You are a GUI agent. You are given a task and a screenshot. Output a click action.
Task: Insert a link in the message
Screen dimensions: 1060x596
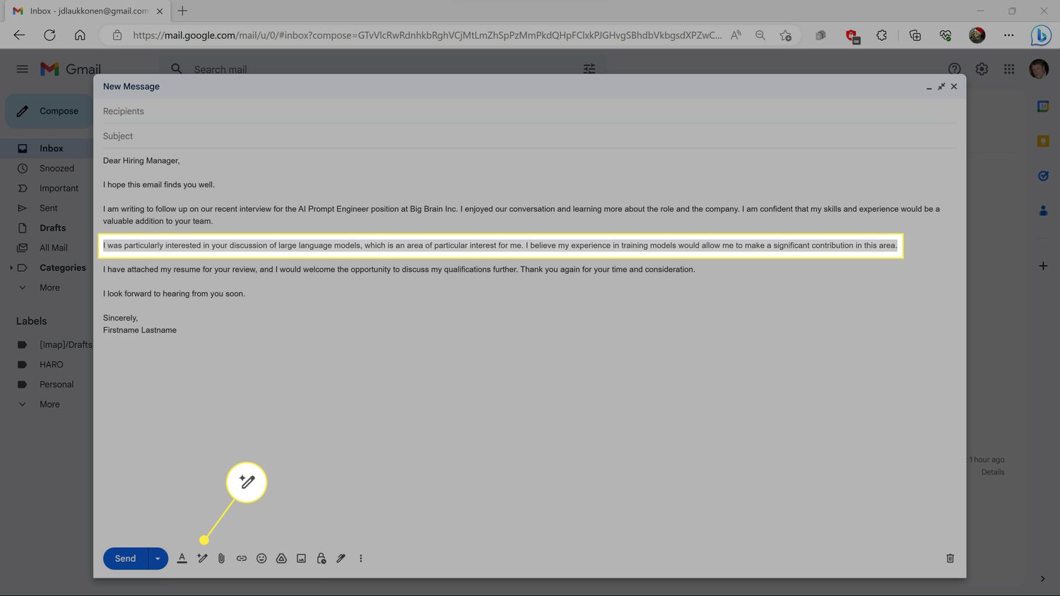(242, 559)
